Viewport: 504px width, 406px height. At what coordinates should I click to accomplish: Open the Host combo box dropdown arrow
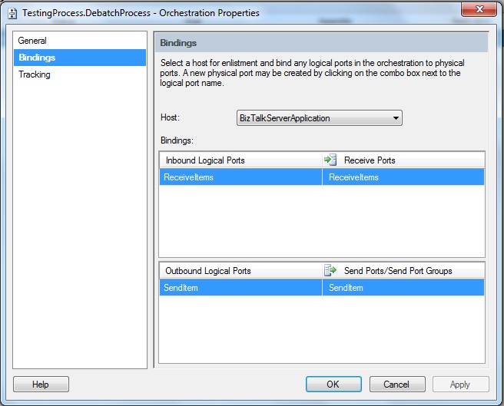(x=396, y=118)
